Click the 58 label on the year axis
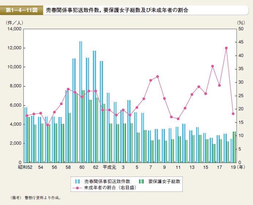This screenshot has height=205, width=253. click(x=68, y=167)
